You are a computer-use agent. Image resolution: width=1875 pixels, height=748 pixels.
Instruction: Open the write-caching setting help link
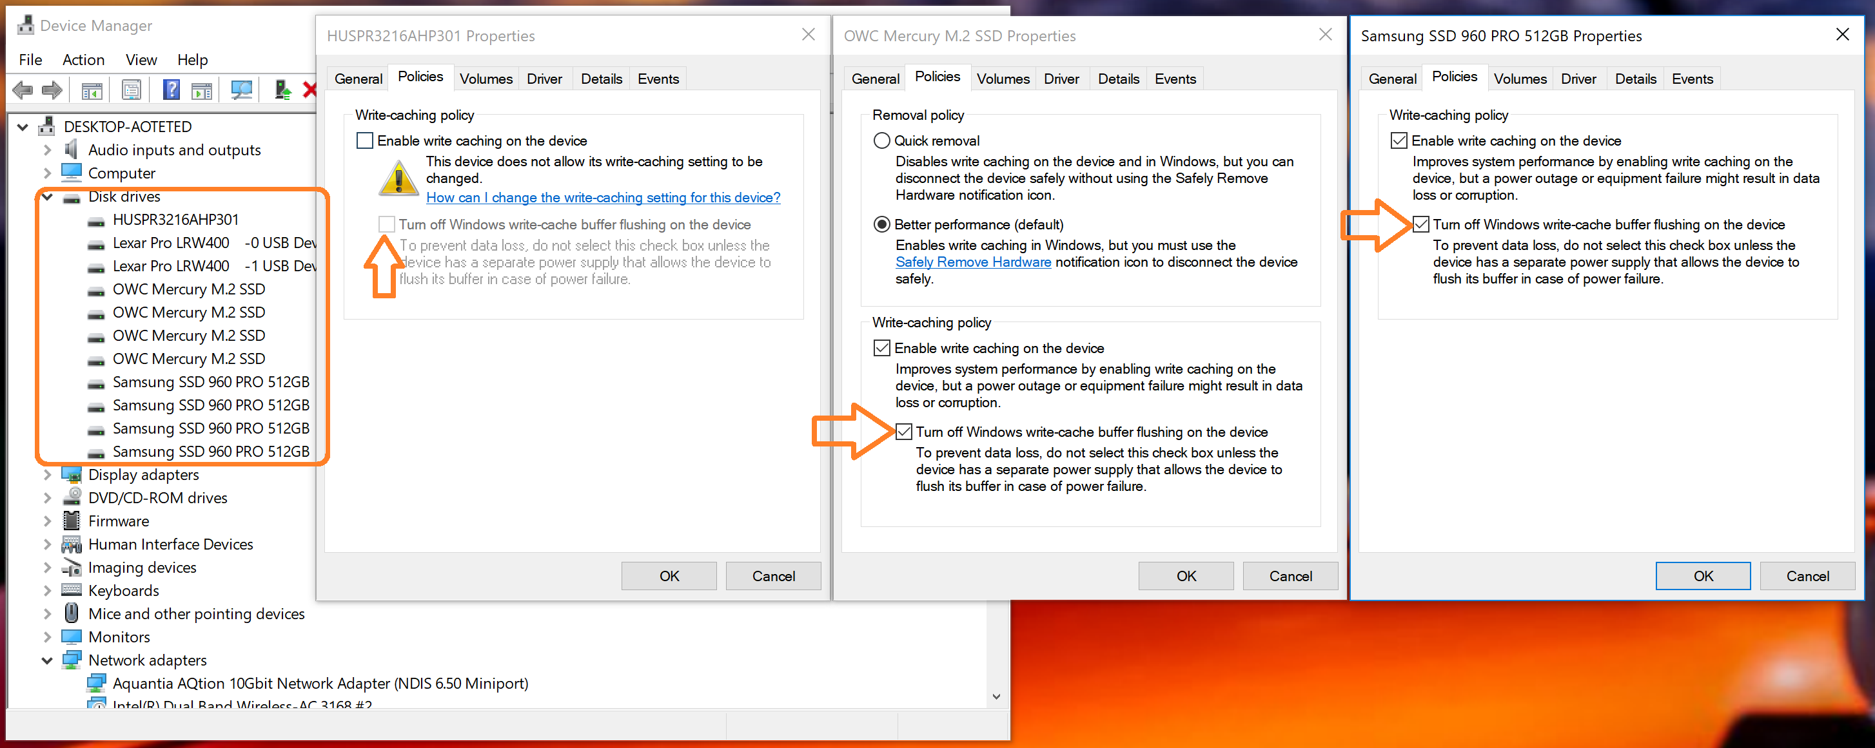(603, 197)
